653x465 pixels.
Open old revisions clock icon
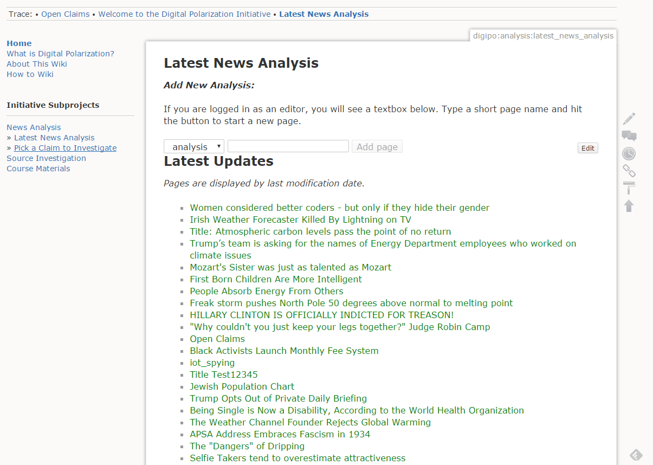(x=629, y=153)
